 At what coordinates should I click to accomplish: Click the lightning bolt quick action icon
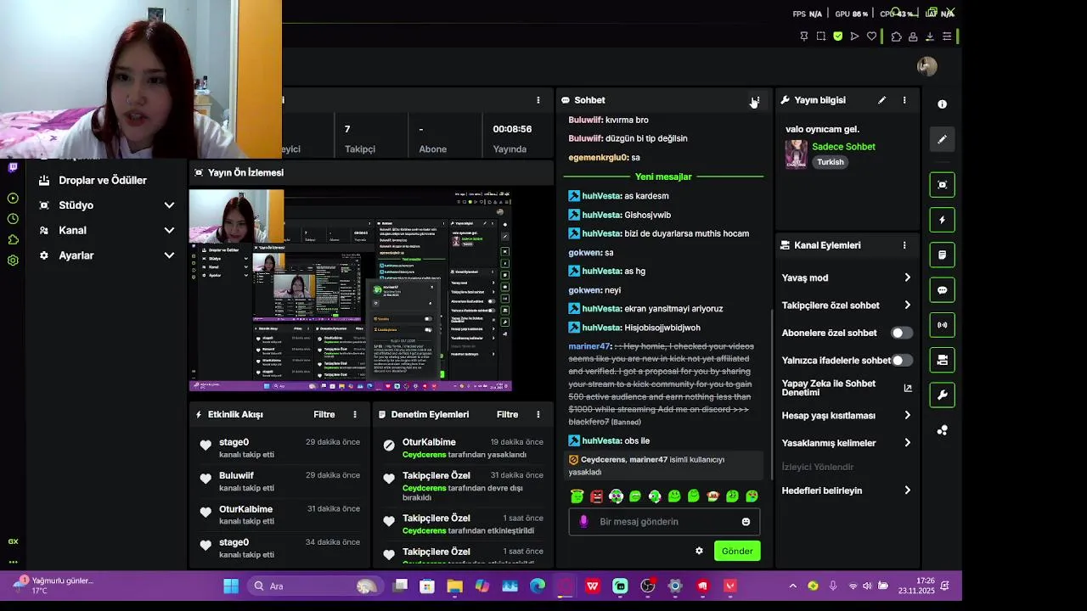click(x=942, y=220)
